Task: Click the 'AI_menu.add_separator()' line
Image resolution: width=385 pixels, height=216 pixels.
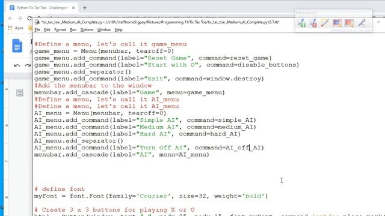Action: click(x=79, y=141)
